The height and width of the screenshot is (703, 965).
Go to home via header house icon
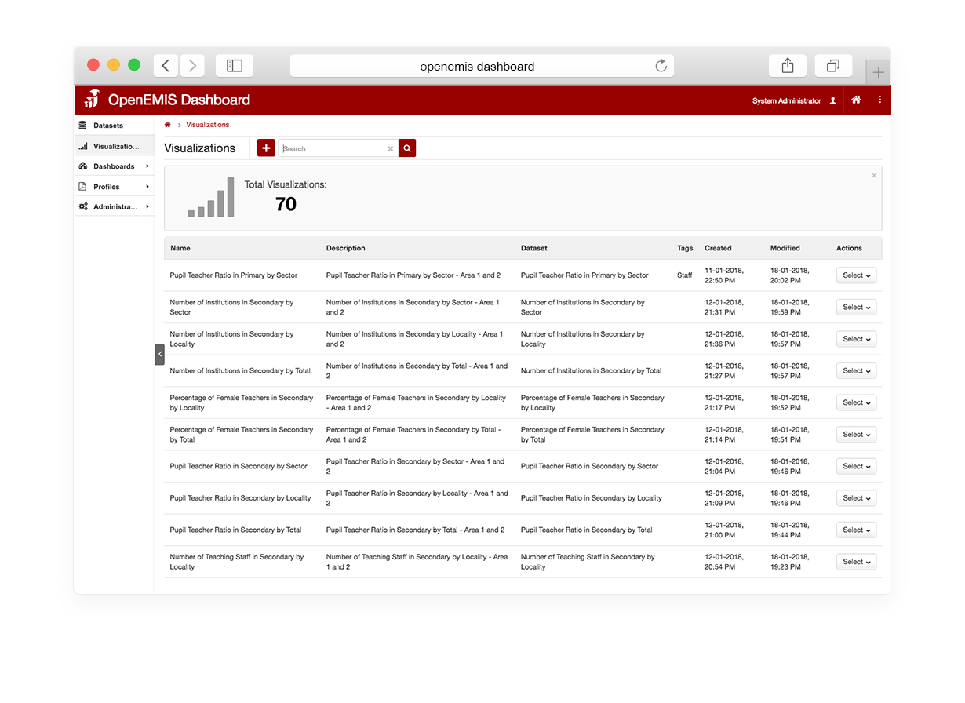coord(856,100)
